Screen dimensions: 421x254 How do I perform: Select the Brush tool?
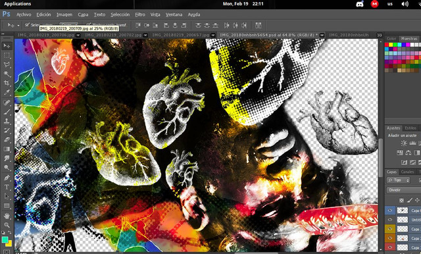[7, 112]
